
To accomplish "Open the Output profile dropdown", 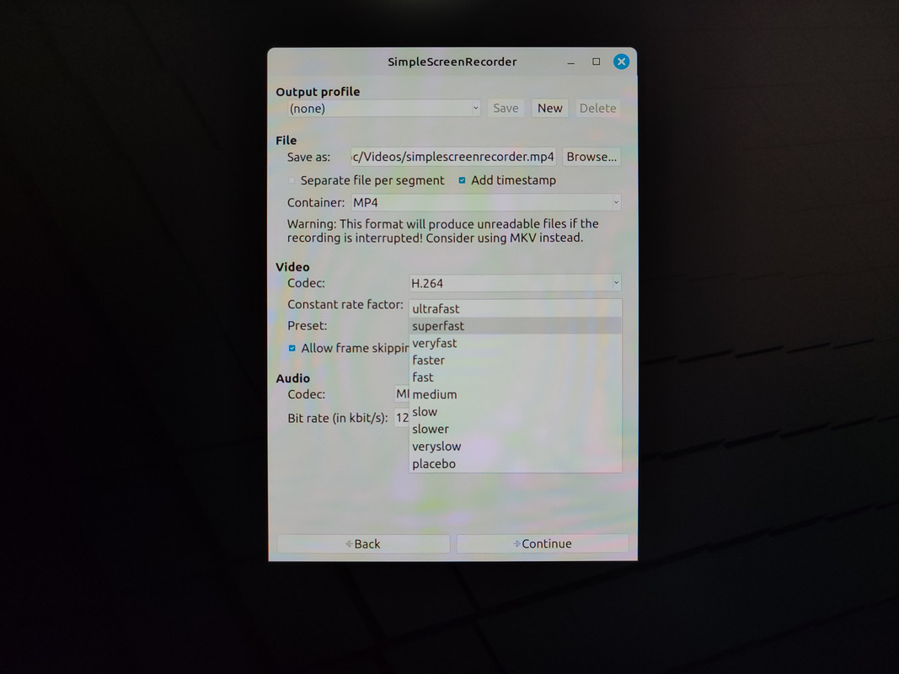I will tap(383, 109).
